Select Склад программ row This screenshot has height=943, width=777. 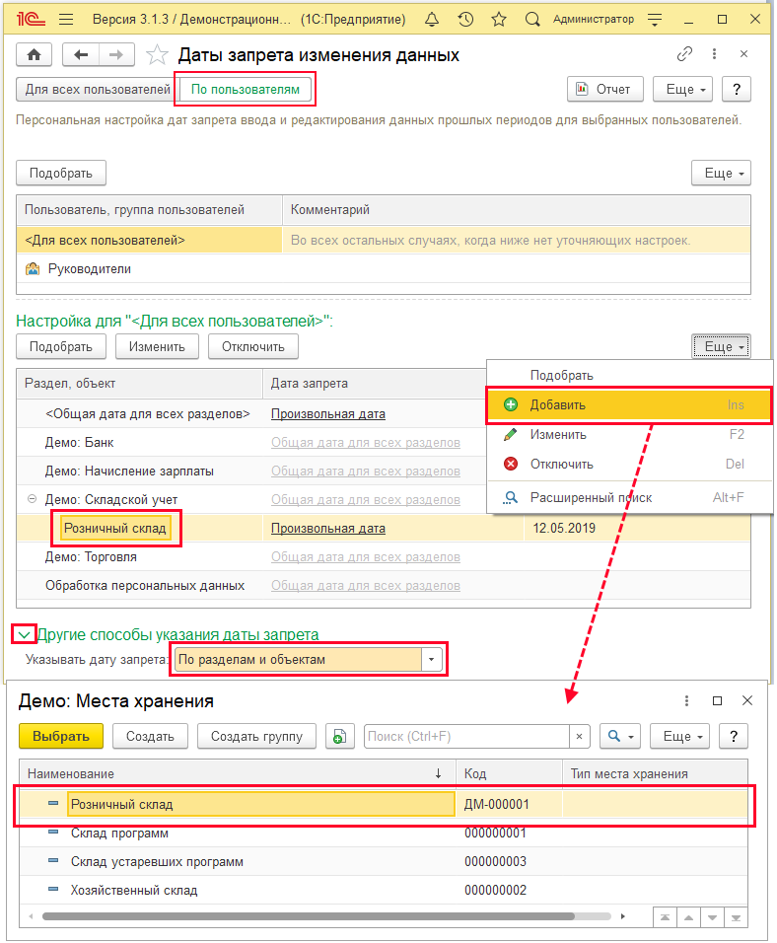(x=384, y=834)
